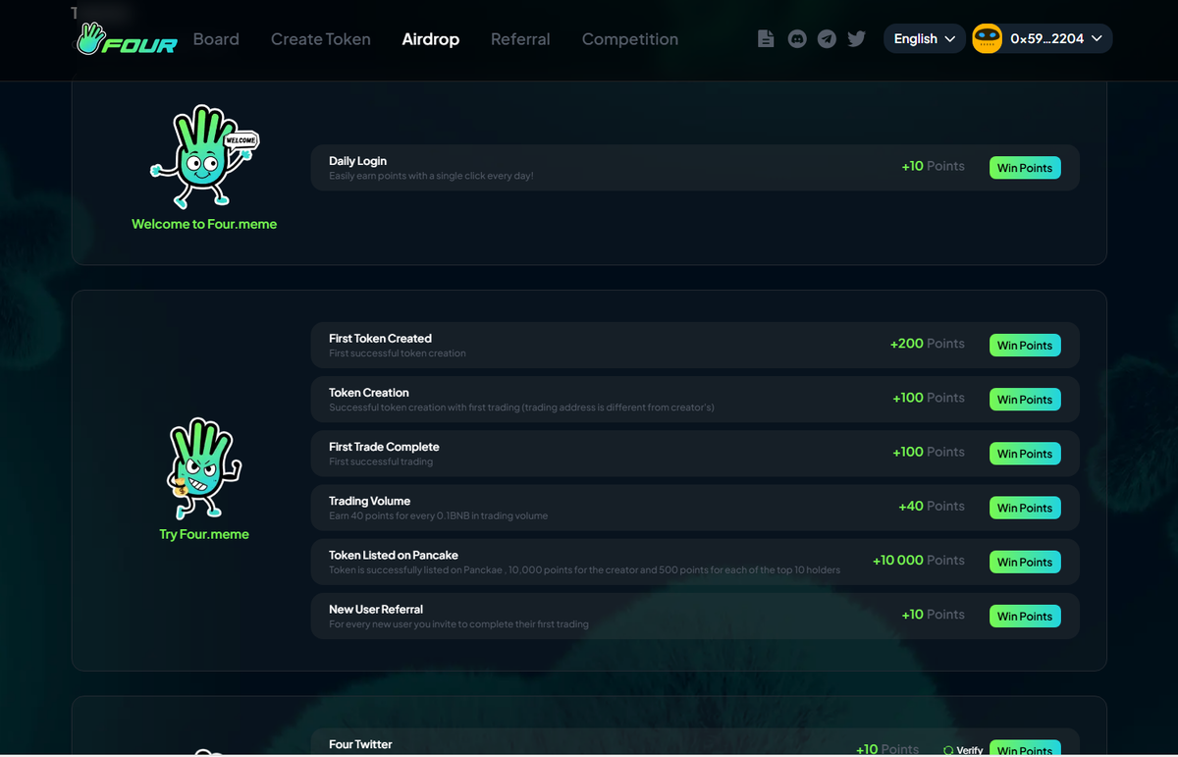Screen dimensions: 1178x757
Task: Click the Token Listed on Pancake title
Action: 394,555
